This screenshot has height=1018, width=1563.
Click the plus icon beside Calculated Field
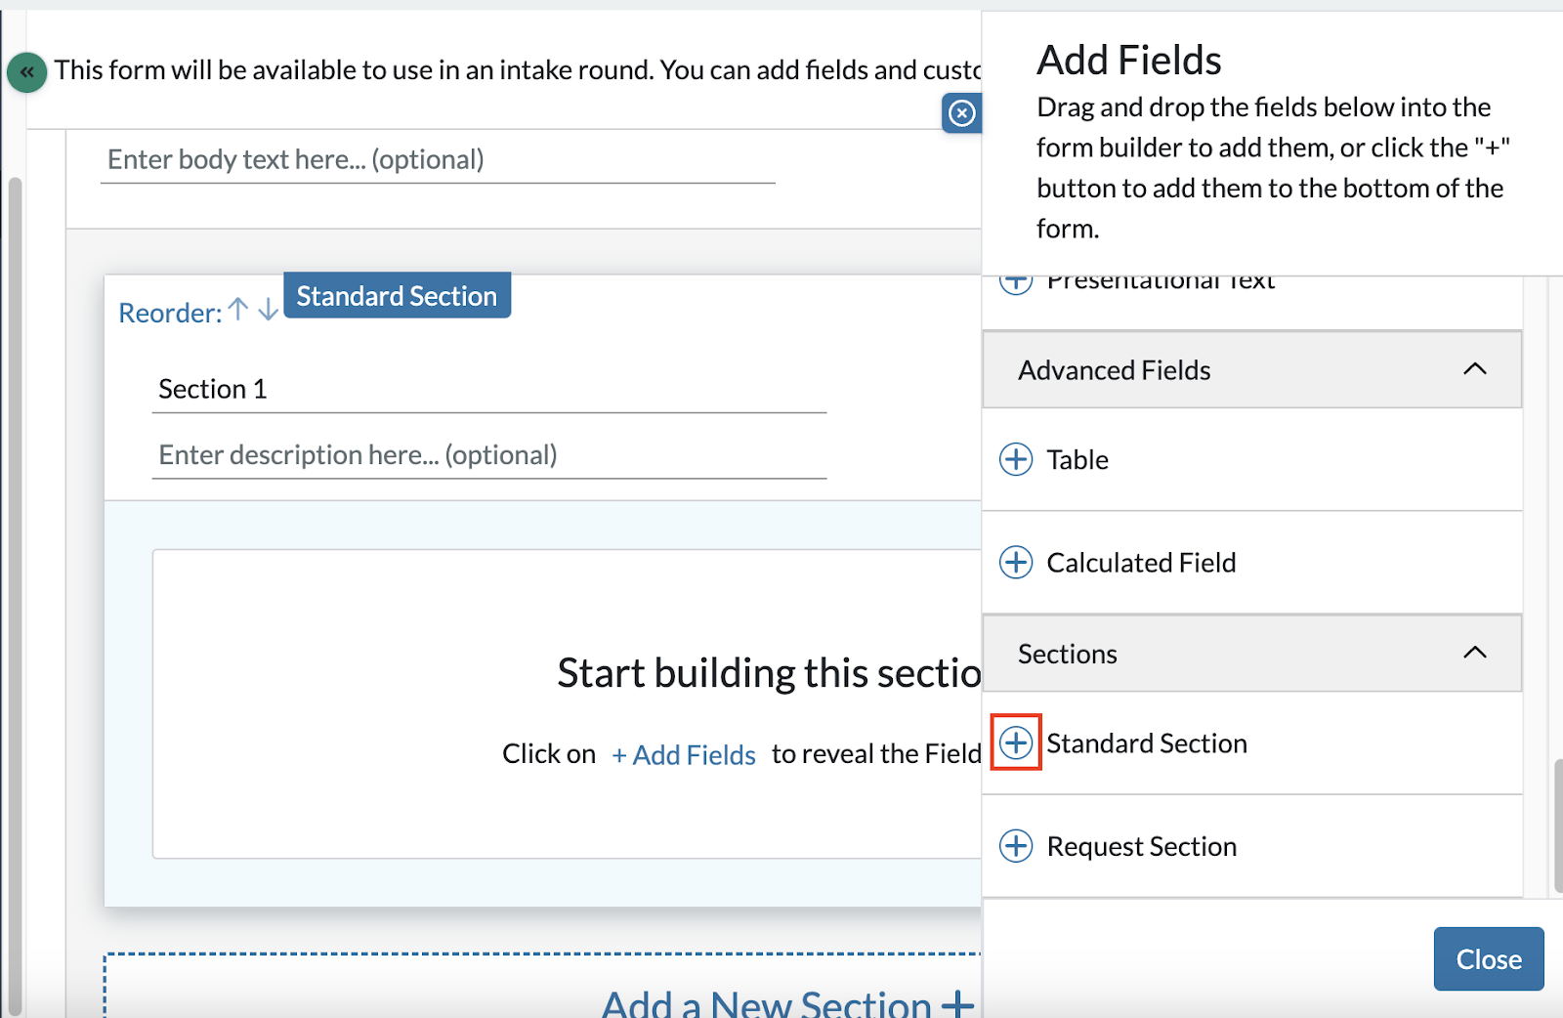tap(1016, 563)
